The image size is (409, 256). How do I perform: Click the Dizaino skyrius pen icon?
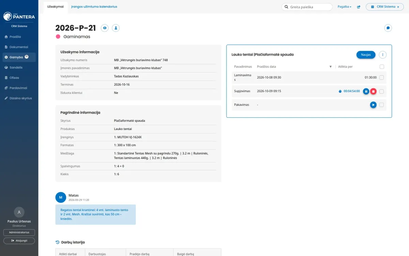[x=6, y=98]
